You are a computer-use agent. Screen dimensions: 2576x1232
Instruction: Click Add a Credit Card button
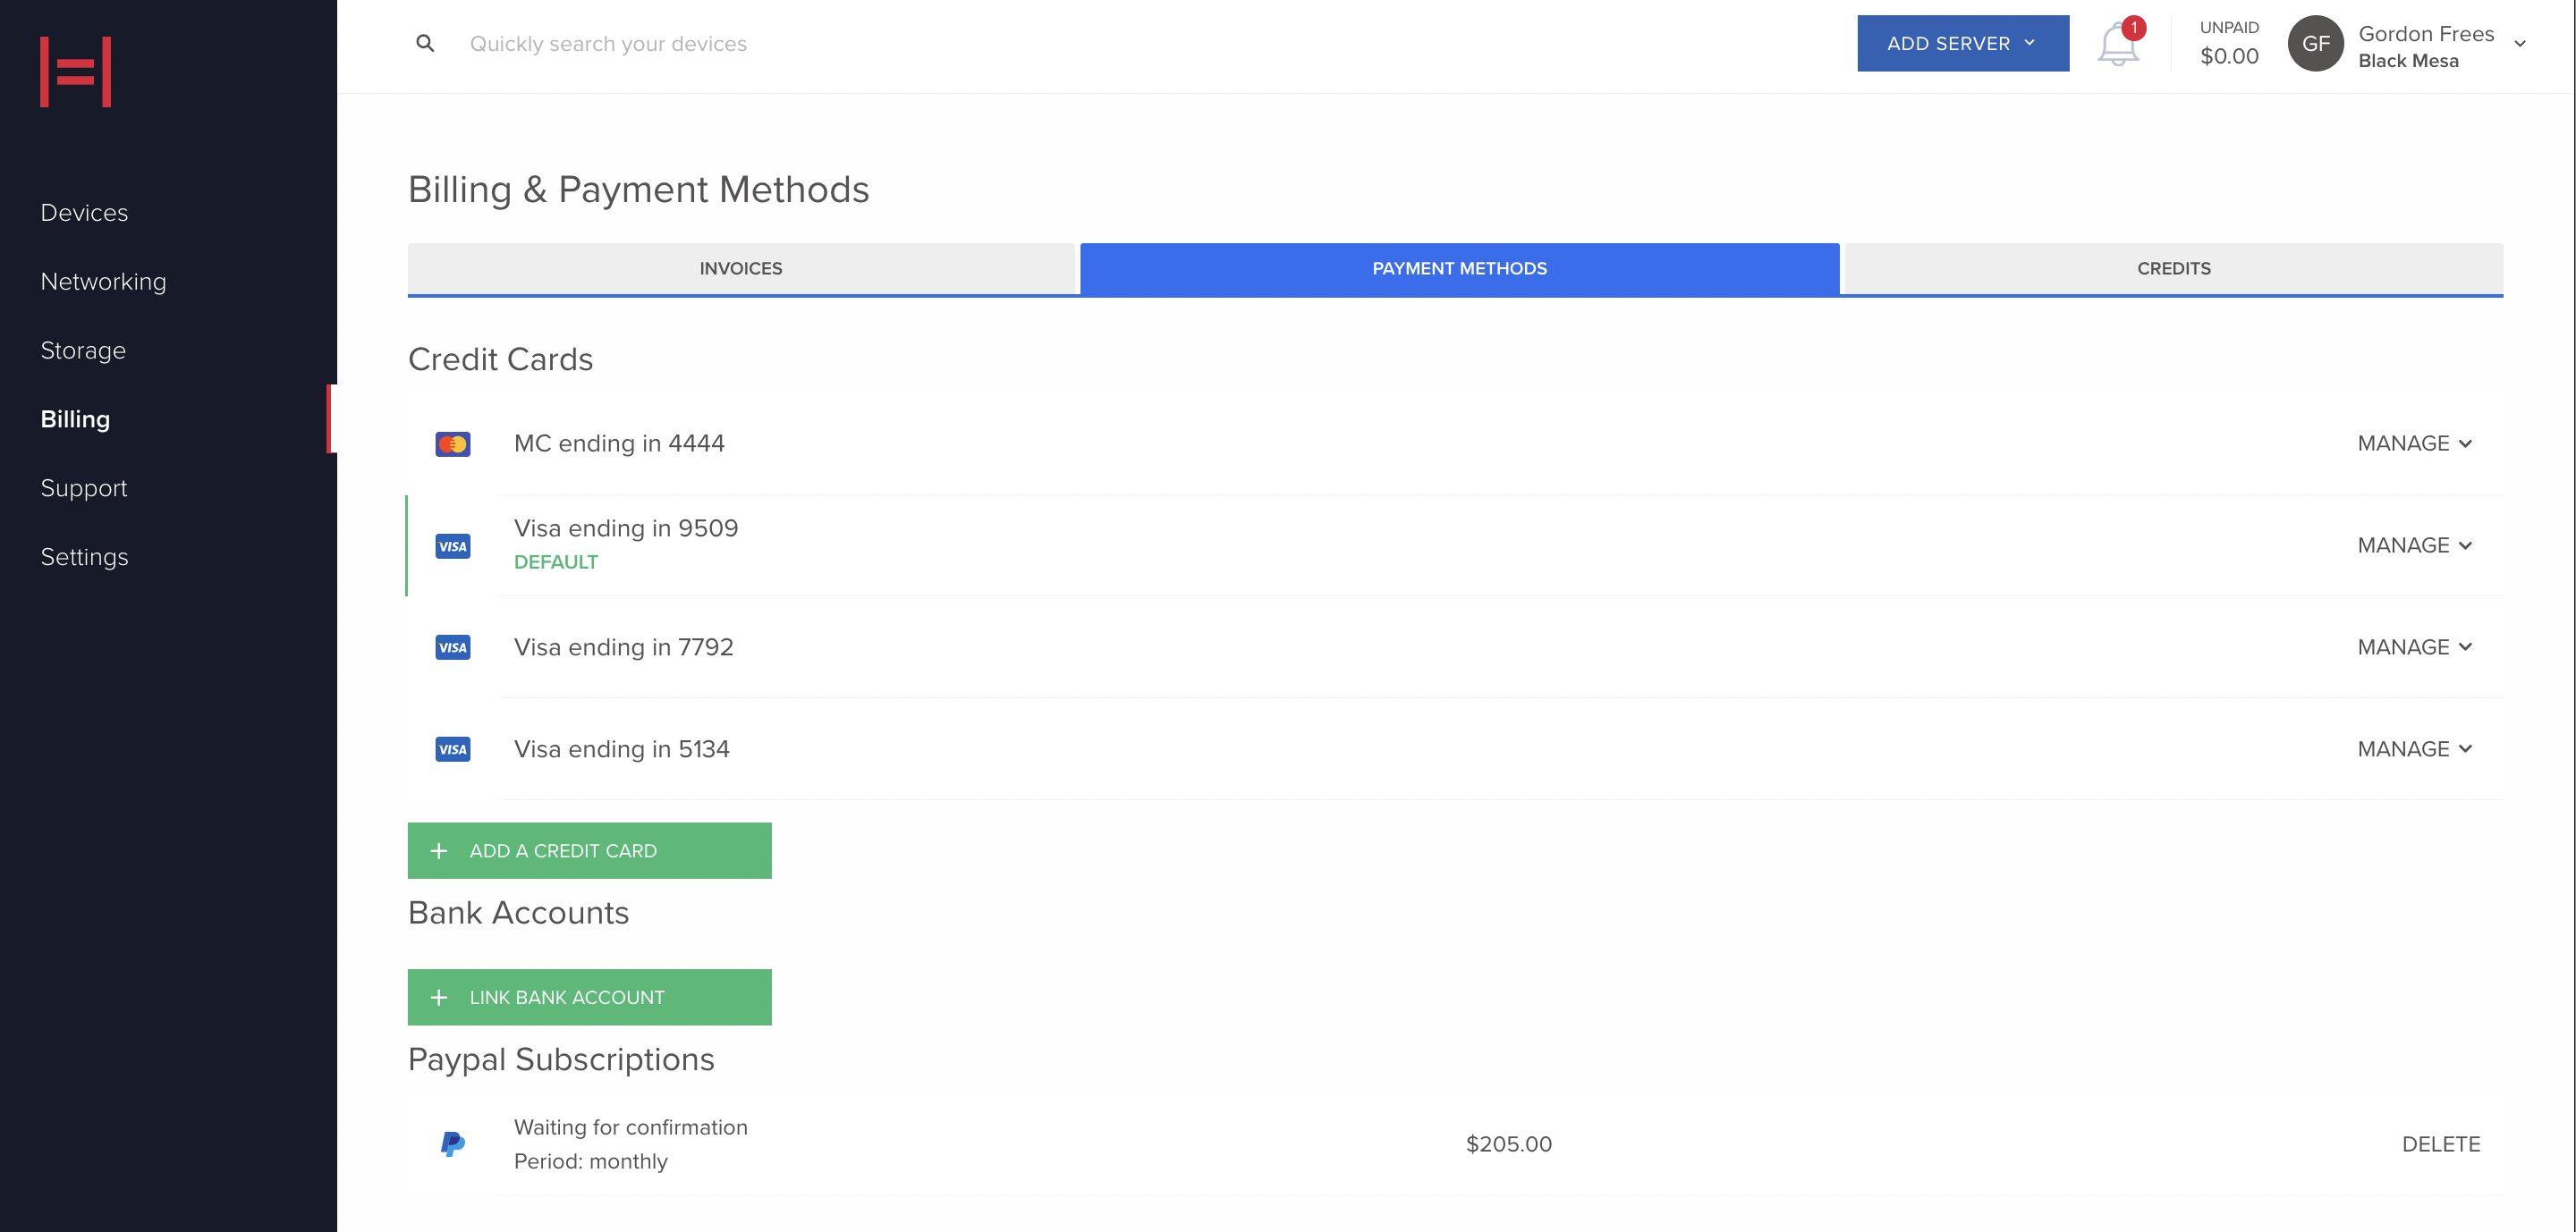(x=589, y=850)
